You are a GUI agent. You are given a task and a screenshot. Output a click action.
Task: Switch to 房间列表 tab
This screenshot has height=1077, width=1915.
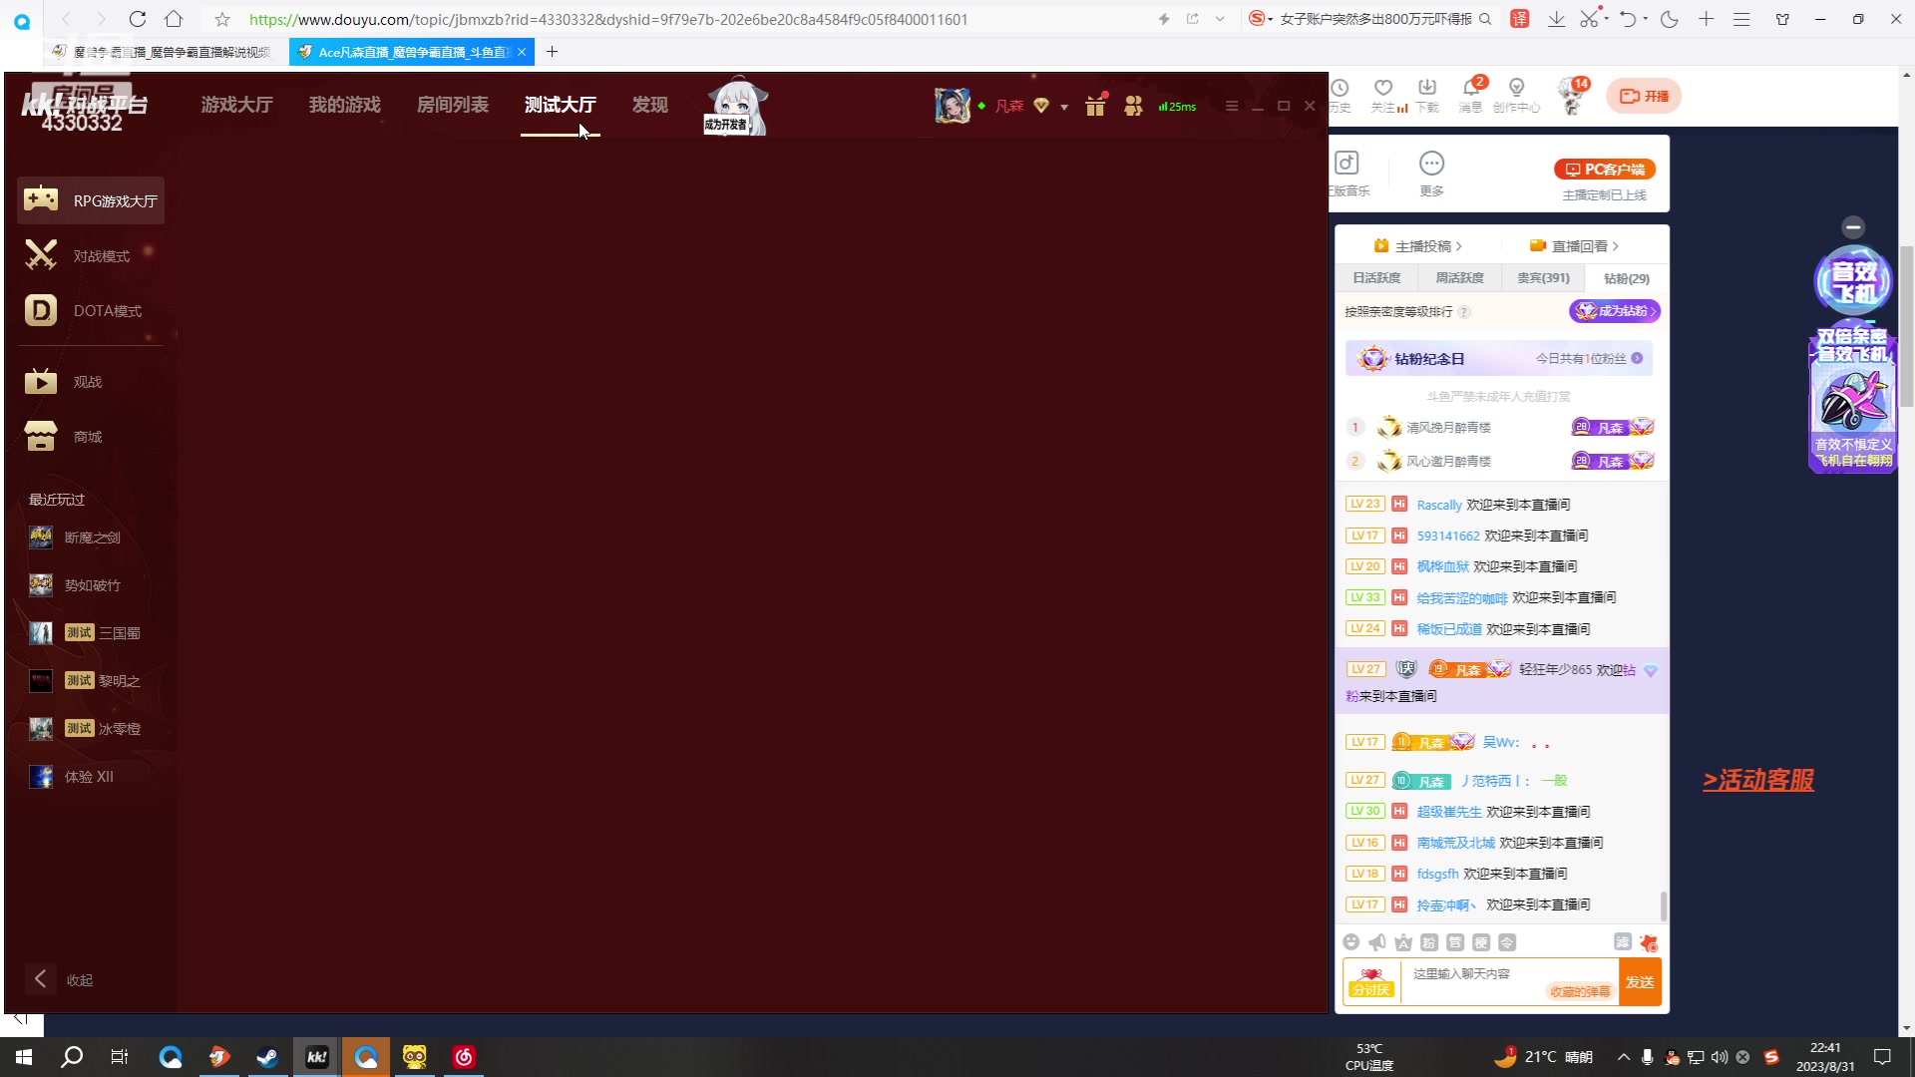452,105
